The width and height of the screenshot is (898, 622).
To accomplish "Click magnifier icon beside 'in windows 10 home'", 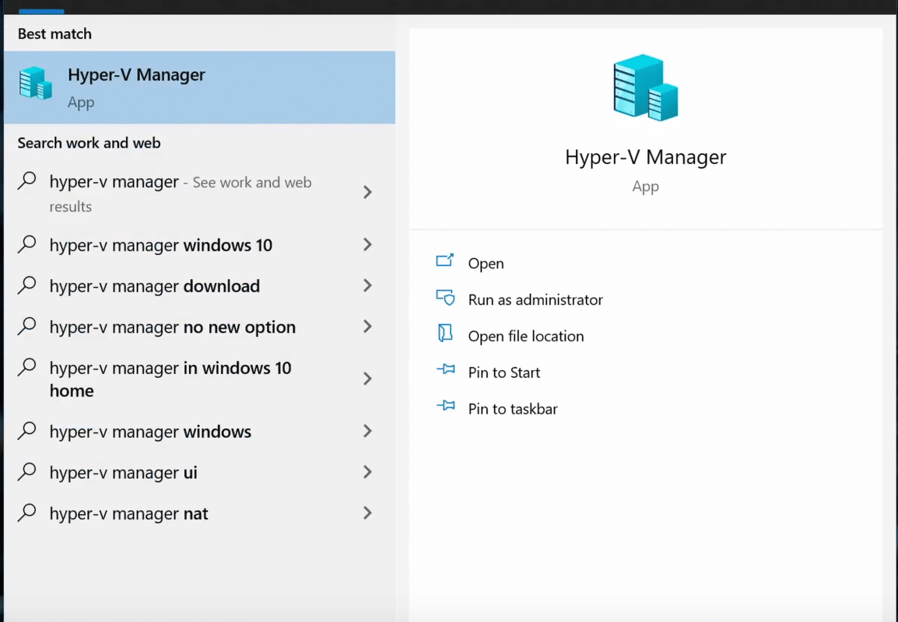I will click(x=27, y=367).
